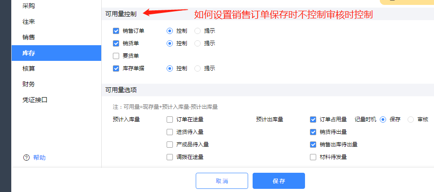Screen dimensions: 434x192
Task: Check the 材料待发量 option
Action: (x=313, y=157)
